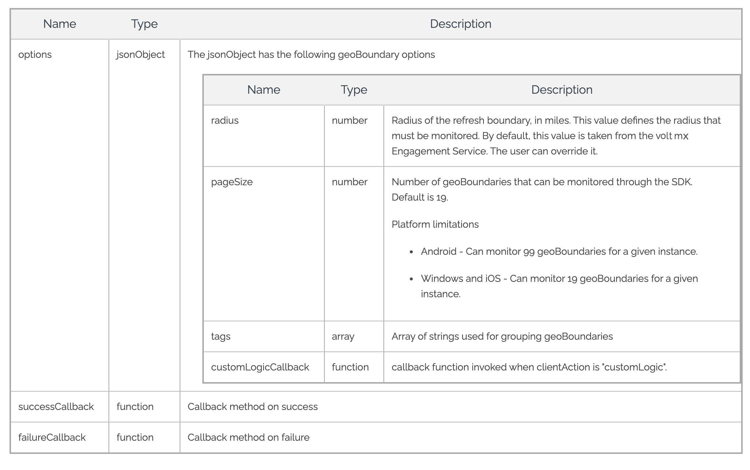Click the nested table's Description header

click(562, 90)
